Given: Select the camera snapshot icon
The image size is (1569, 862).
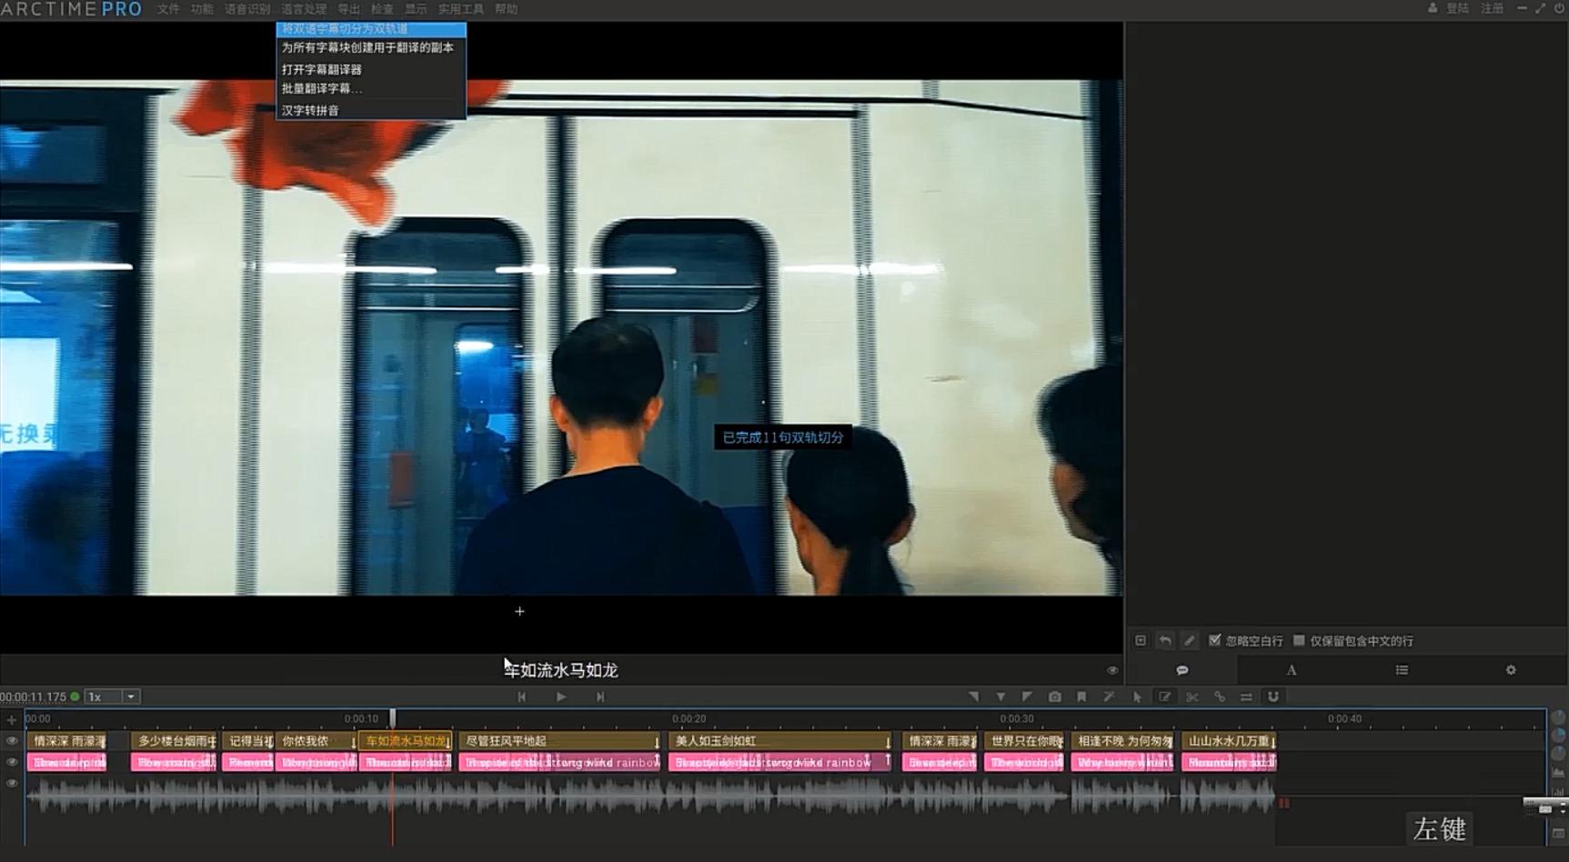Looking at the screenshot, I should click(1054, 697).
